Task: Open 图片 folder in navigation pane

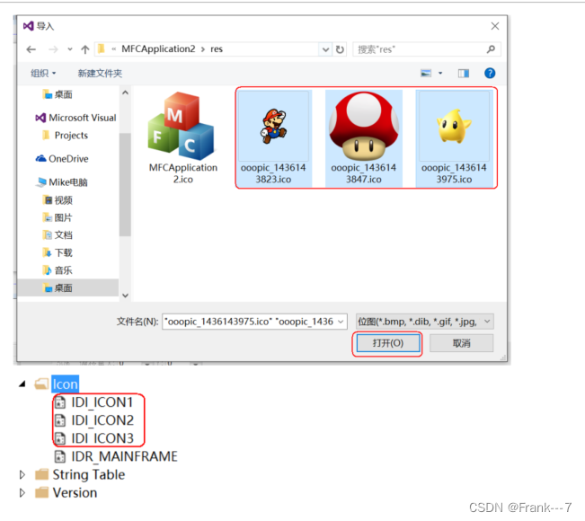Action: pos(58,217)
